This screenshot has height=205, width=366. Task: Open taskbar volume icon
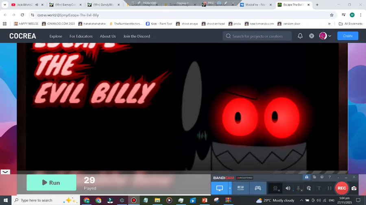[x=318, y=201]
